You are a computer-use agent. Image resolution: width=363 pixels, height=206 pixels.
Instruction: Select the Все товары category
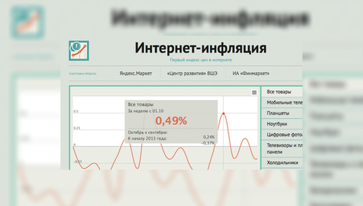(282, 92)
